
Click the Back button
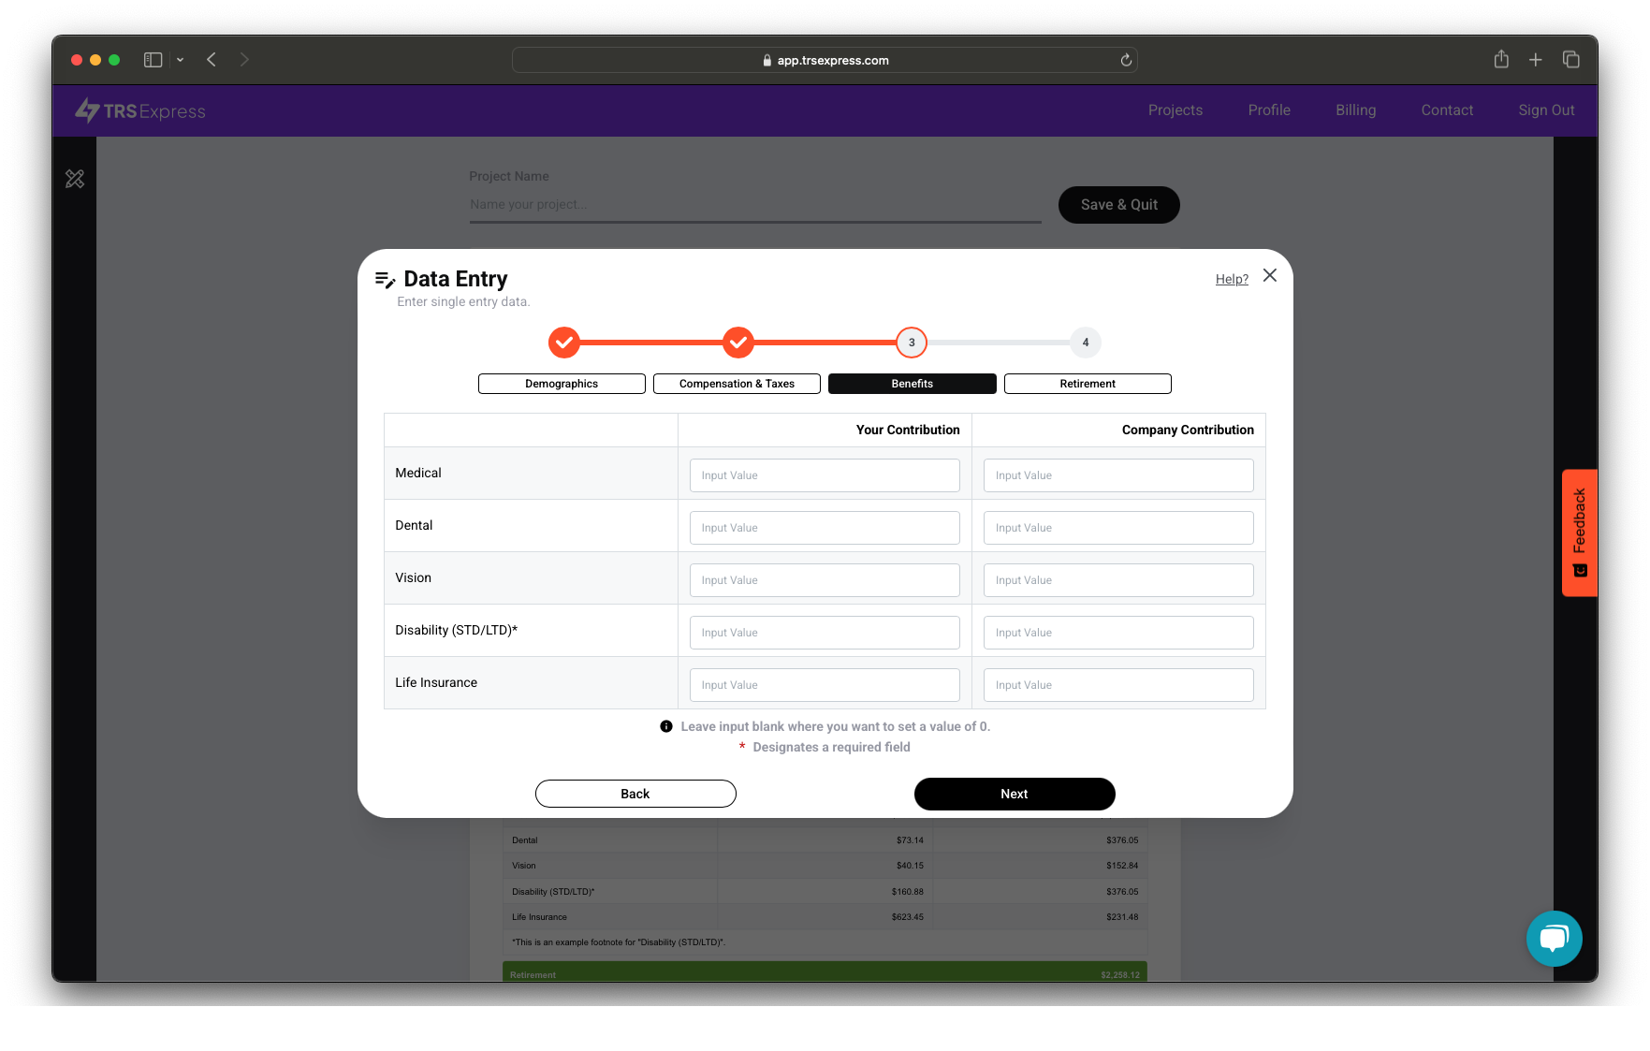coord(635,794)
